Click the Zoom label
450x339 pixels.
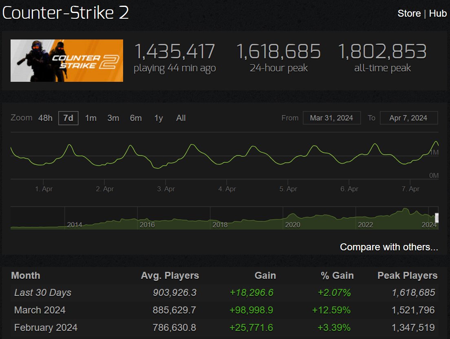click(x=22, y=118)
